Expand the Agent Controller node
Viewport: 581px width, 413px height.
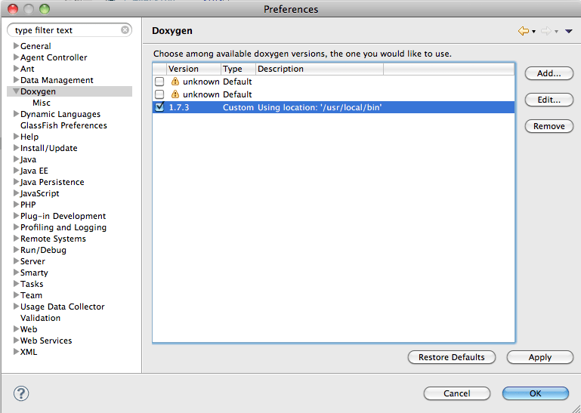[16, 57]
